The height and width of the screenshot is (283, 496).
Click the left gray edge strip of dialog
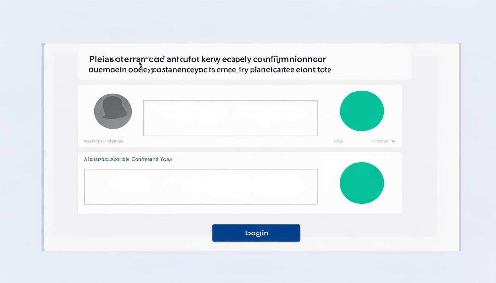(43, 147)
